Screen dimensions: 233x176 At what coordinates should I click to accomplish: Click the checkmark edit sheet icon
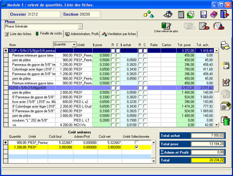(226, 82)
